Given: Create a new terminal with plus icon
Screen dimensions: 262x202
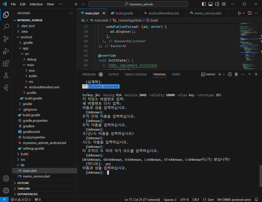Looking at the screenshot, I should tap(220, 74).
